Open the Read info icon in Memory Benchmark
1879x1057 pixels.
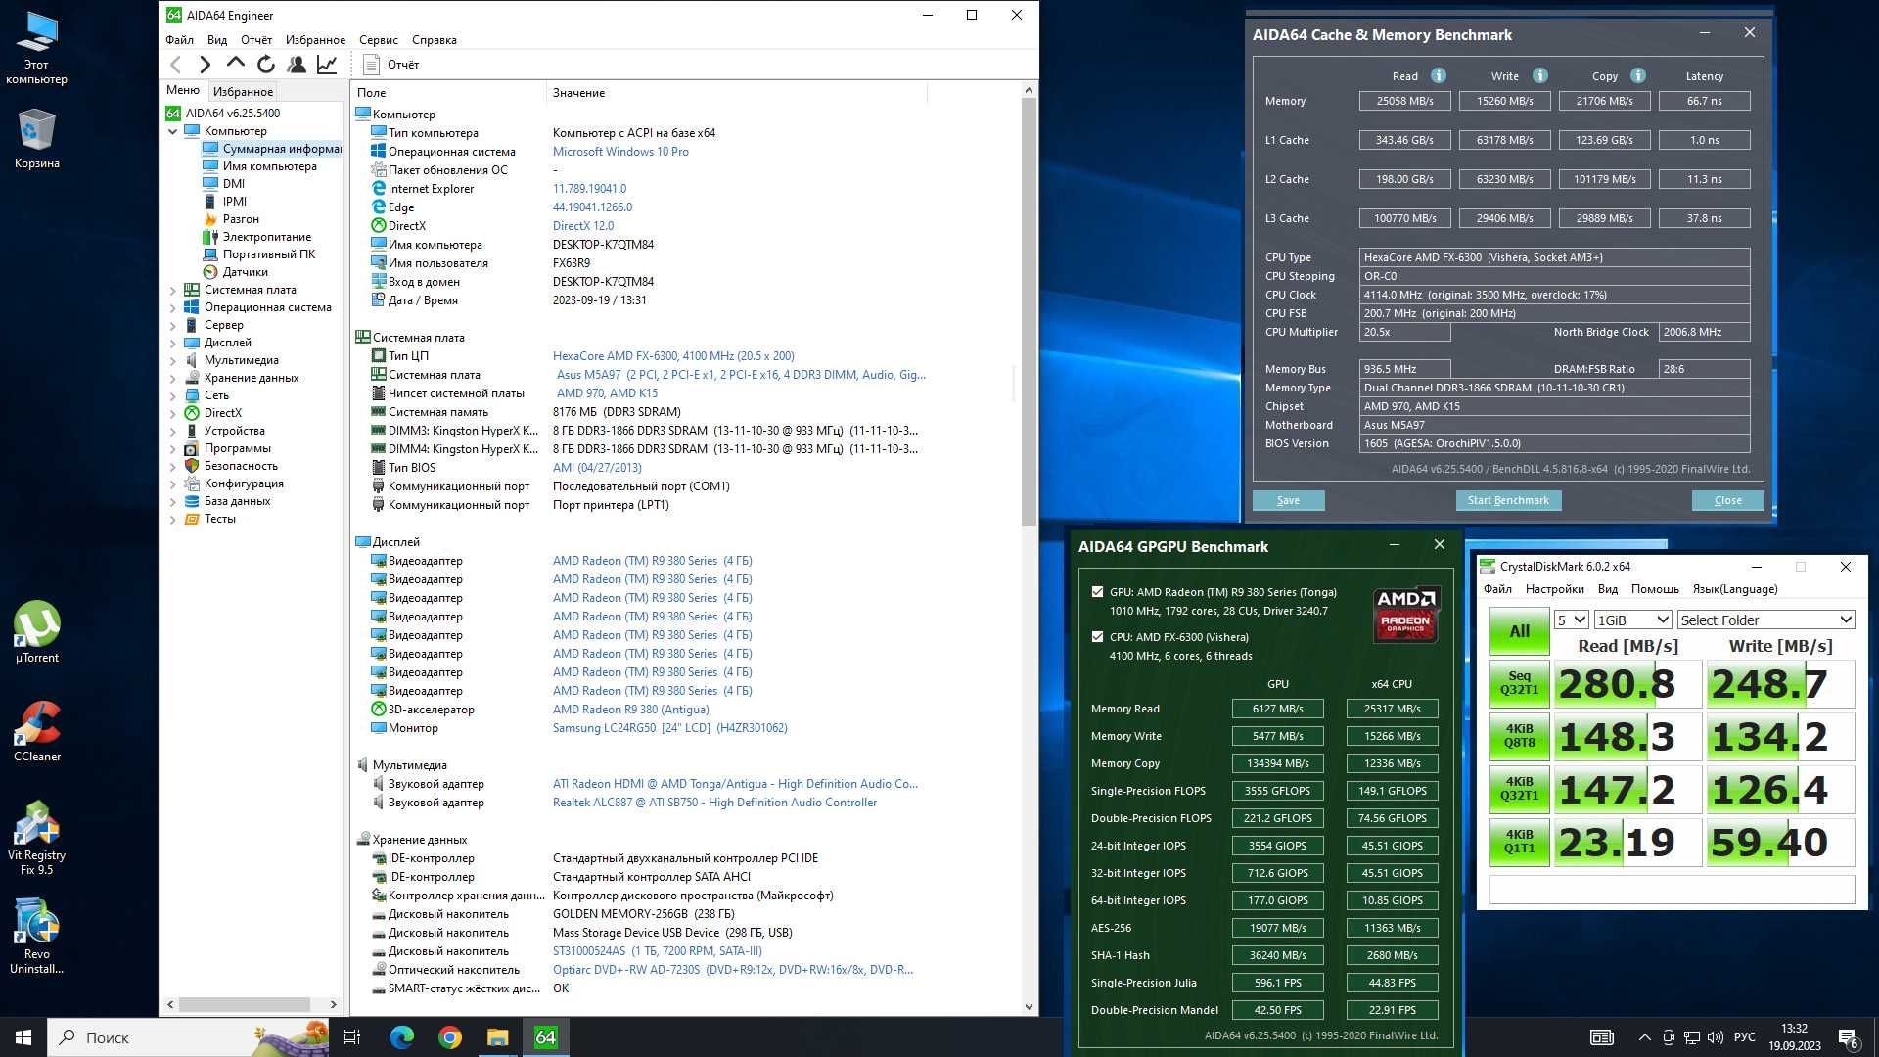pos(1438,75)
